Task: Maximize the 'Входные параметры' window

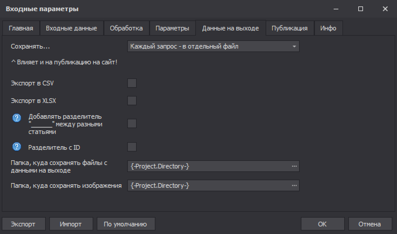Action: pos(361,9)
